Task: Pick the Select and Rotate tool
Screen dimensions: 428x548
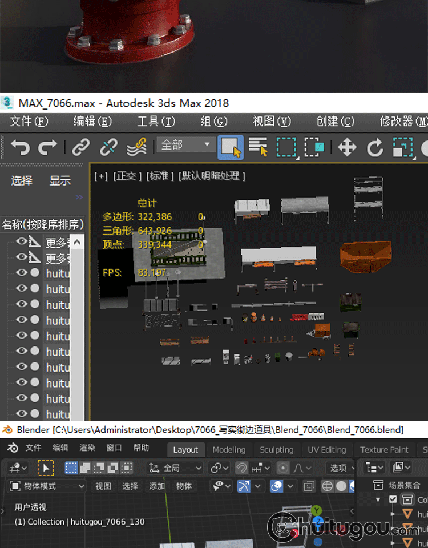Action: (375, 147)
